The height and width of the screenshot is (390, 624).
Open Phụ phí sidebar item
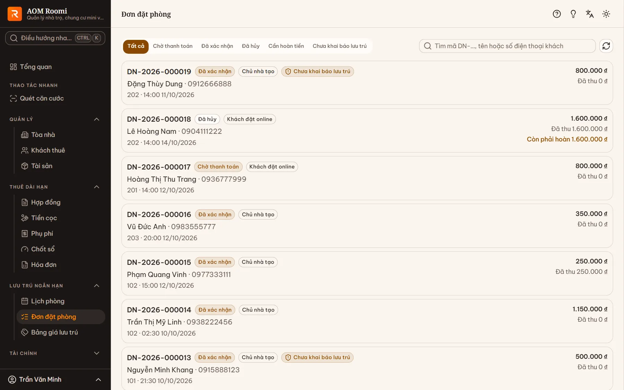(61, 234)
